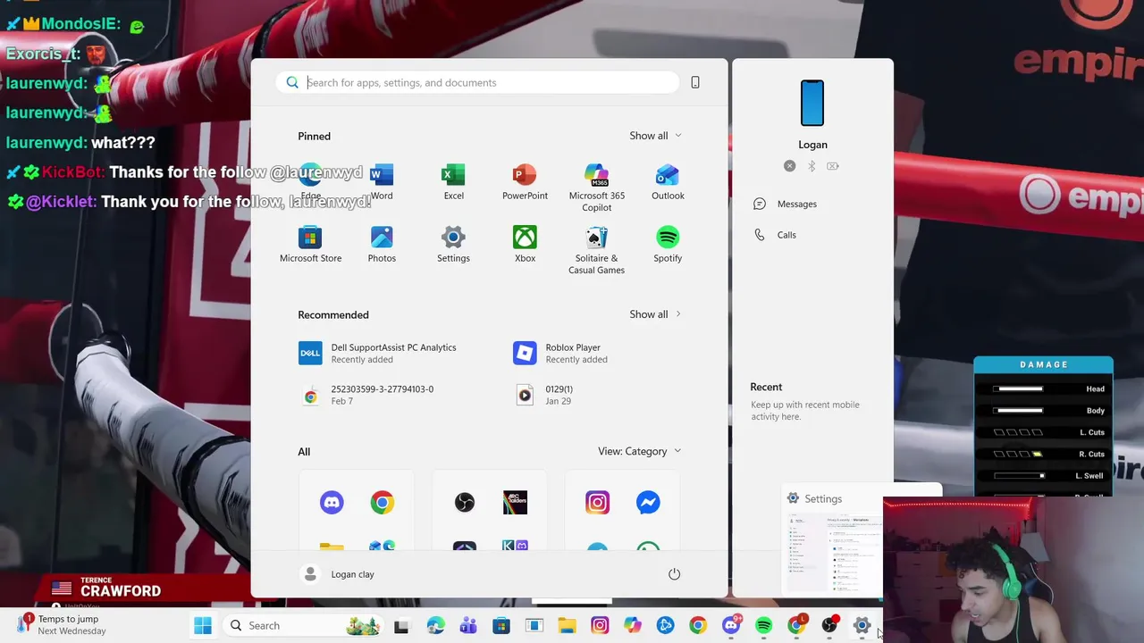Image resolution: width=1144 pixels, height=643 pixels.
Task: Launch OBS Studio from the All apps grid
Action: 465,503
